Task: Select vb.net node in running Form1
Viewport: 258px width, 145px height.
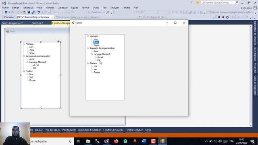Action: tap(100, 57)
